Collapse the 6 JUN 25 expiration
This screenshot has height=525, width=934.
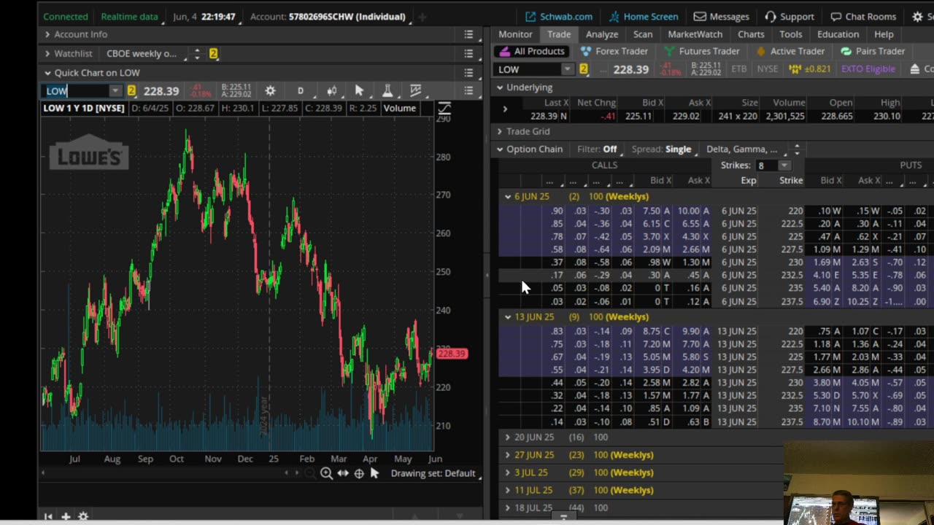click(x=508, y=196)
